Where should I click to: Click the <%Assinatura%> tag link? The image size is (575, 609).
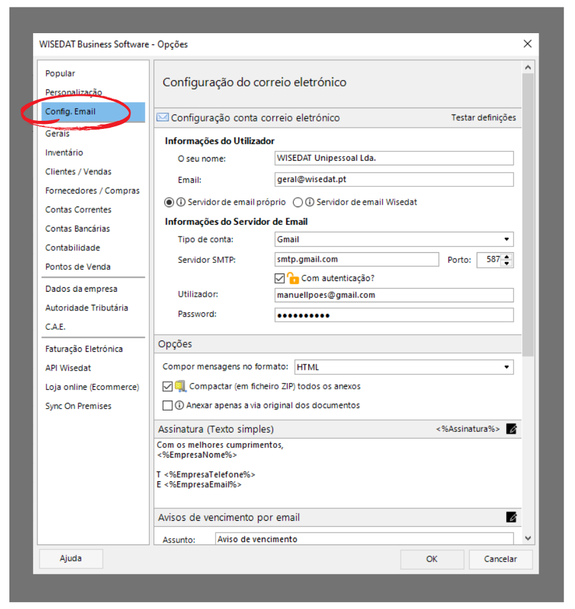click(468, 429)
